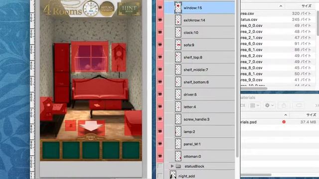The width and height of the screenshot is (319, 179).
Task: Click the first green inventory slot
Action: tap(51, 150)
